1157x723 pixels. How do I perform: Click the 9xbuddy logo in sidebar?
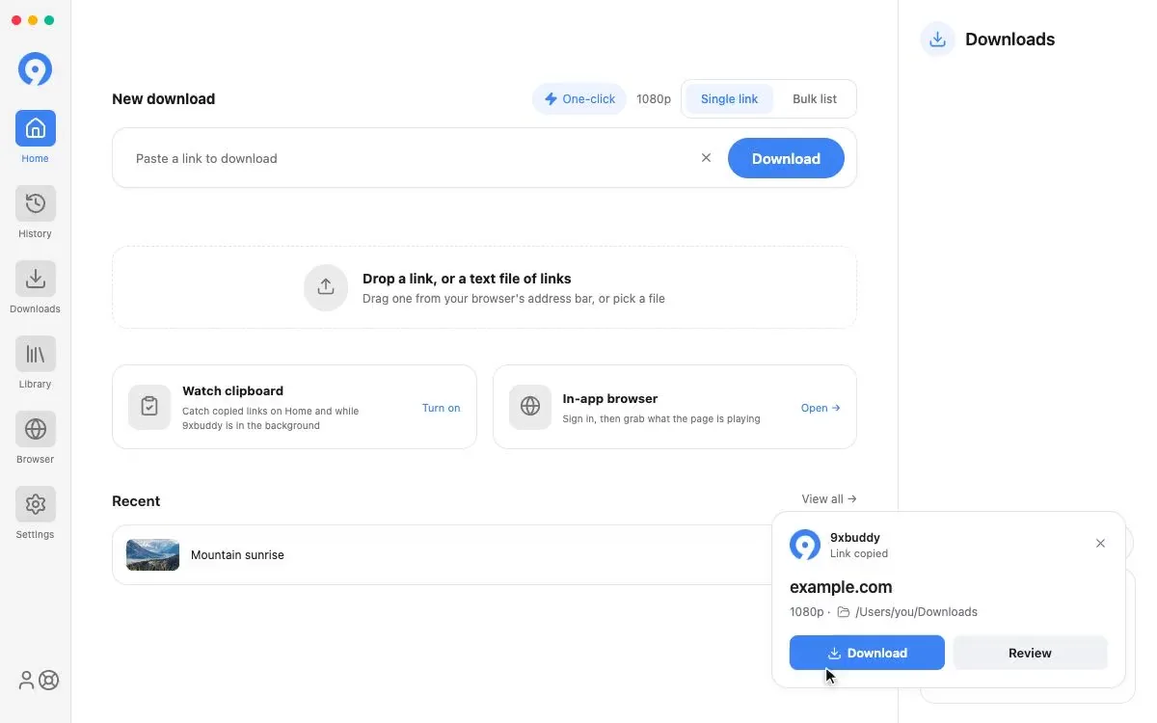36,69
